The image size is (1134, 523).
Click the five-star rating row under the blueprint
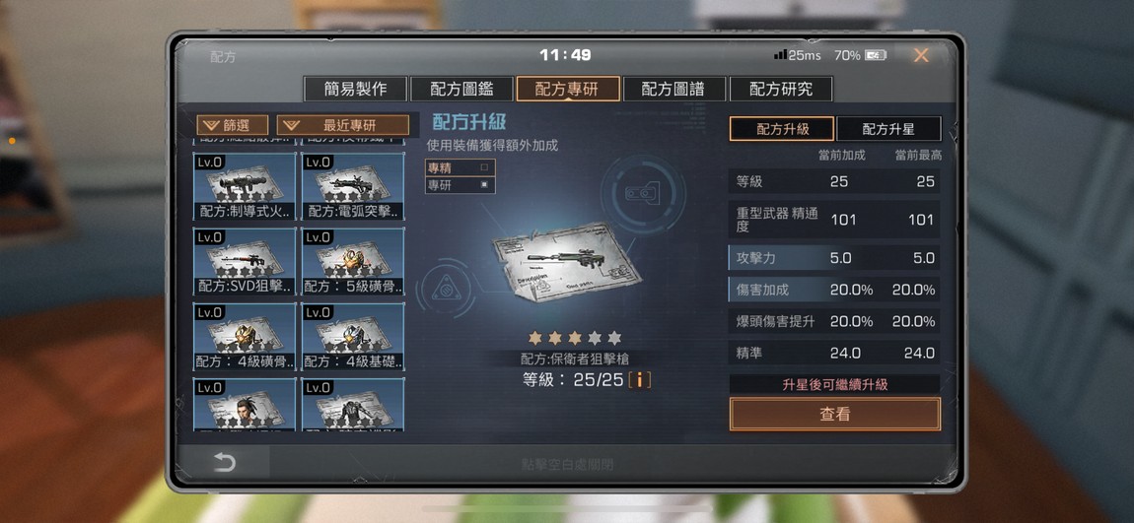coord(575,338)
